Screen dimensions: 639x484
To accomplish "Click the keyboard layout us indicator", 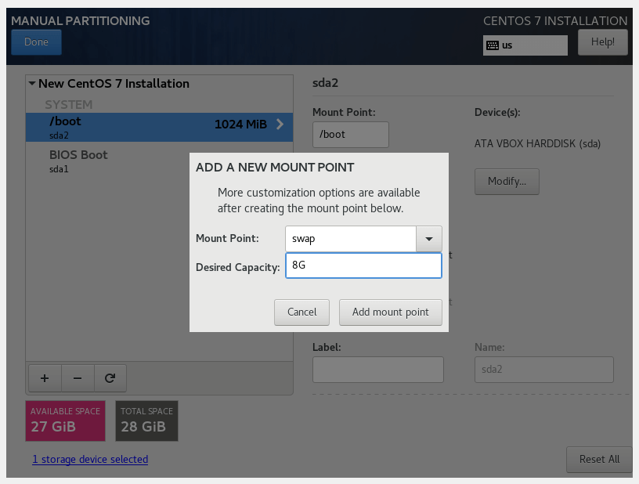I will click(x=525, y=45).
